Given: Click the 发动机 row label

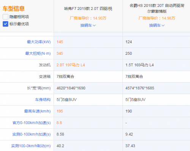Looking at the screenshot, I should click(x=45, y=65).
